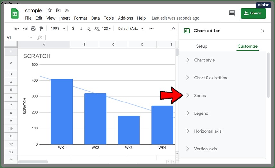Open the Add-ons menu

point(125,18)
